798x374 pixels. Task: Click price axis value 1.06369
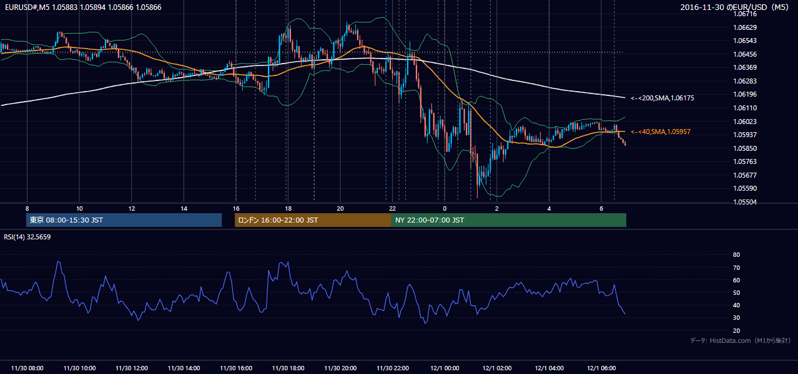pos(746,67)
